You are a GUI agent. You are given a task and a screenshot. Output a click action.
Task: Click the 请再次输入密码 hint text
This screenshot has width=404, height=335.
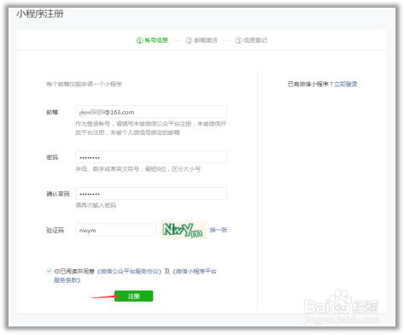[x=96, y=205]
